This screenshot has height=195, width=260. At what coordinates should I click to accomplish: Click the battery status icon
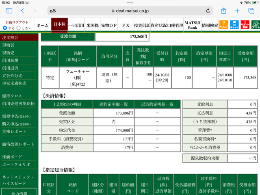[255, 3]
